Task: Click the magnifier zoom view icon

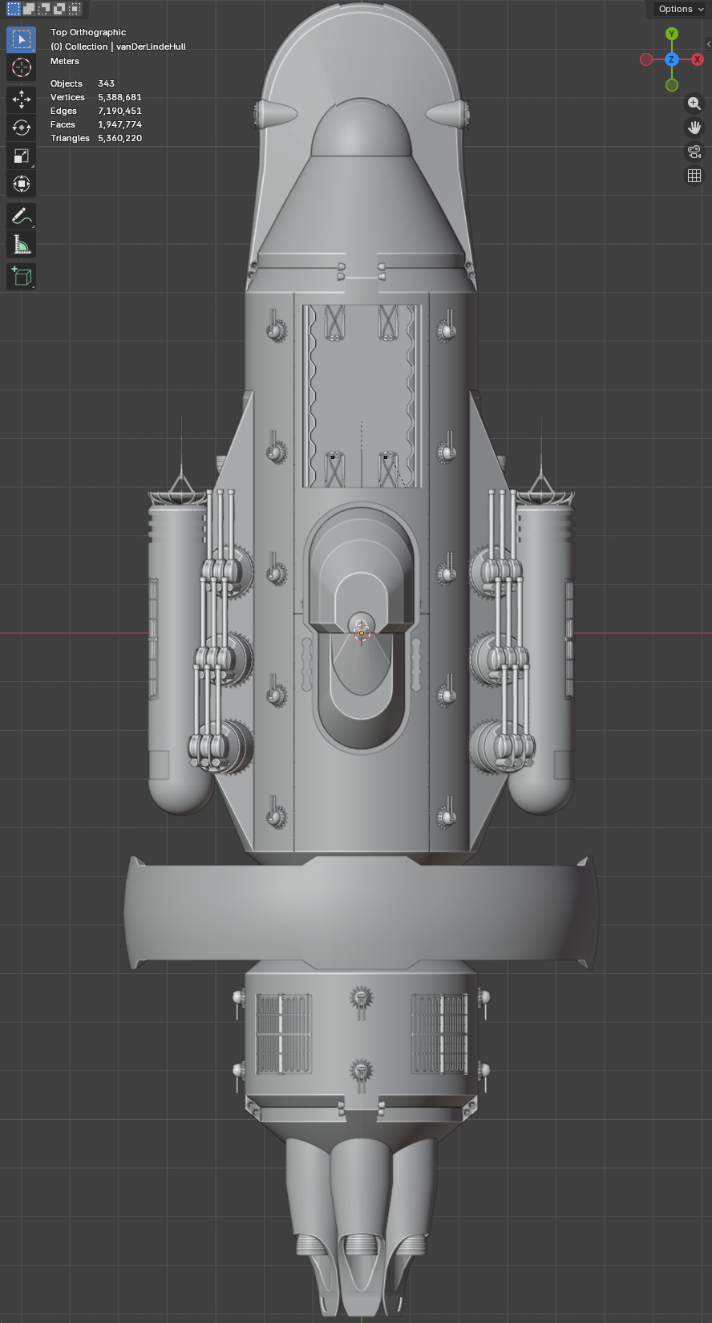Action: 694,103
